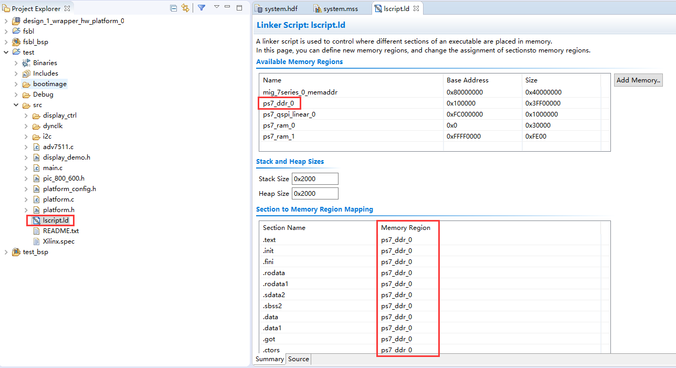The width and height of the screenshot is (676, 368).
Task: Expand the Binaries node
Action: pyautogui.click(x=16, y=63)
